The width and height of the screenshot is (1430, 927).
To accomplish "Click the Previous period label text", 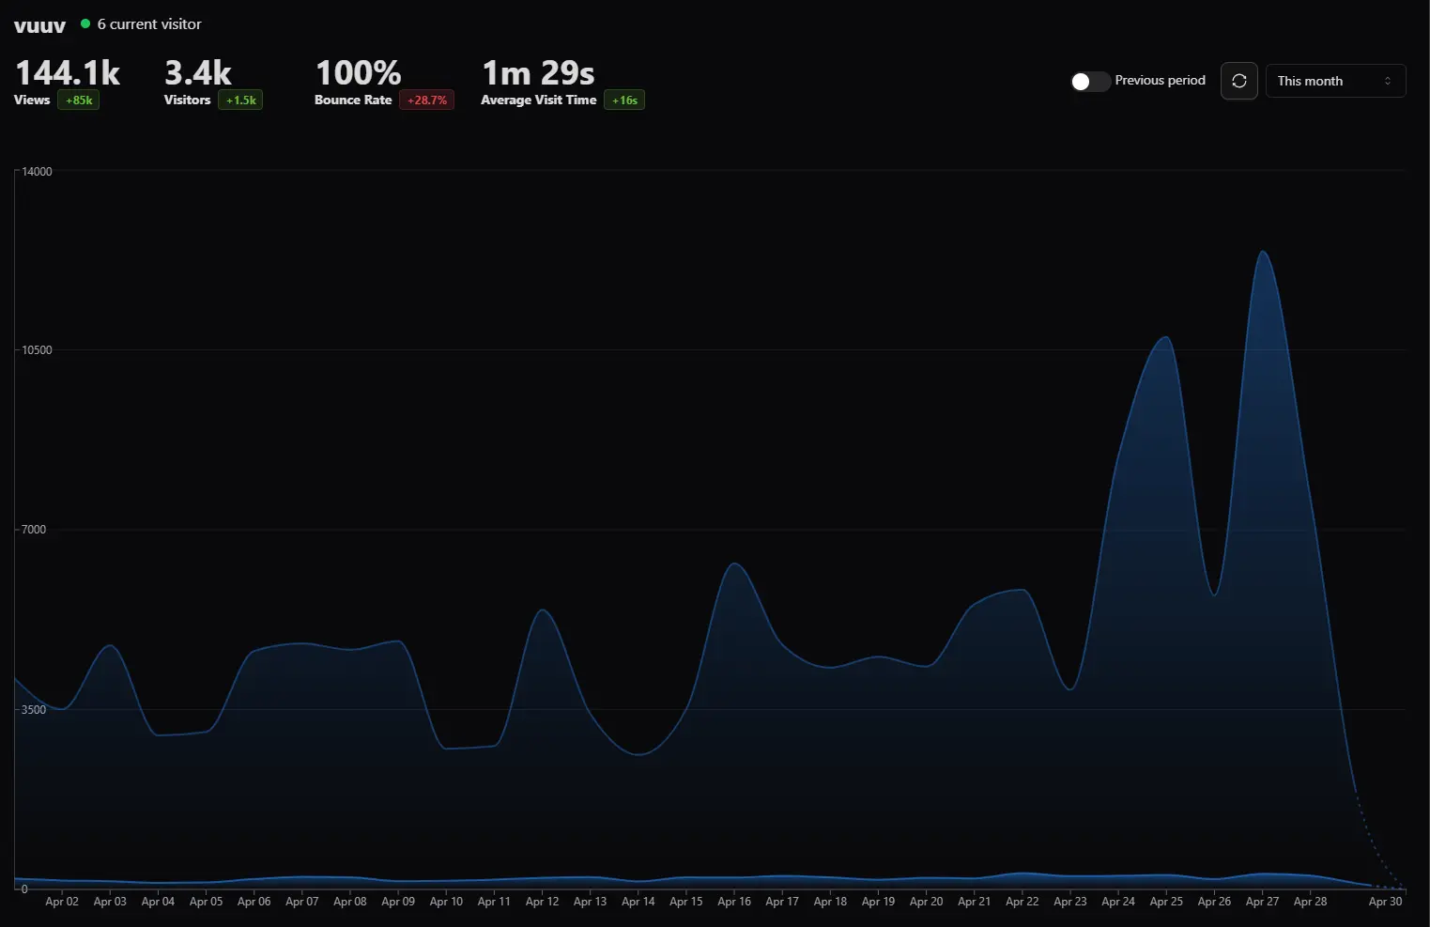I will pos(1160,81).
